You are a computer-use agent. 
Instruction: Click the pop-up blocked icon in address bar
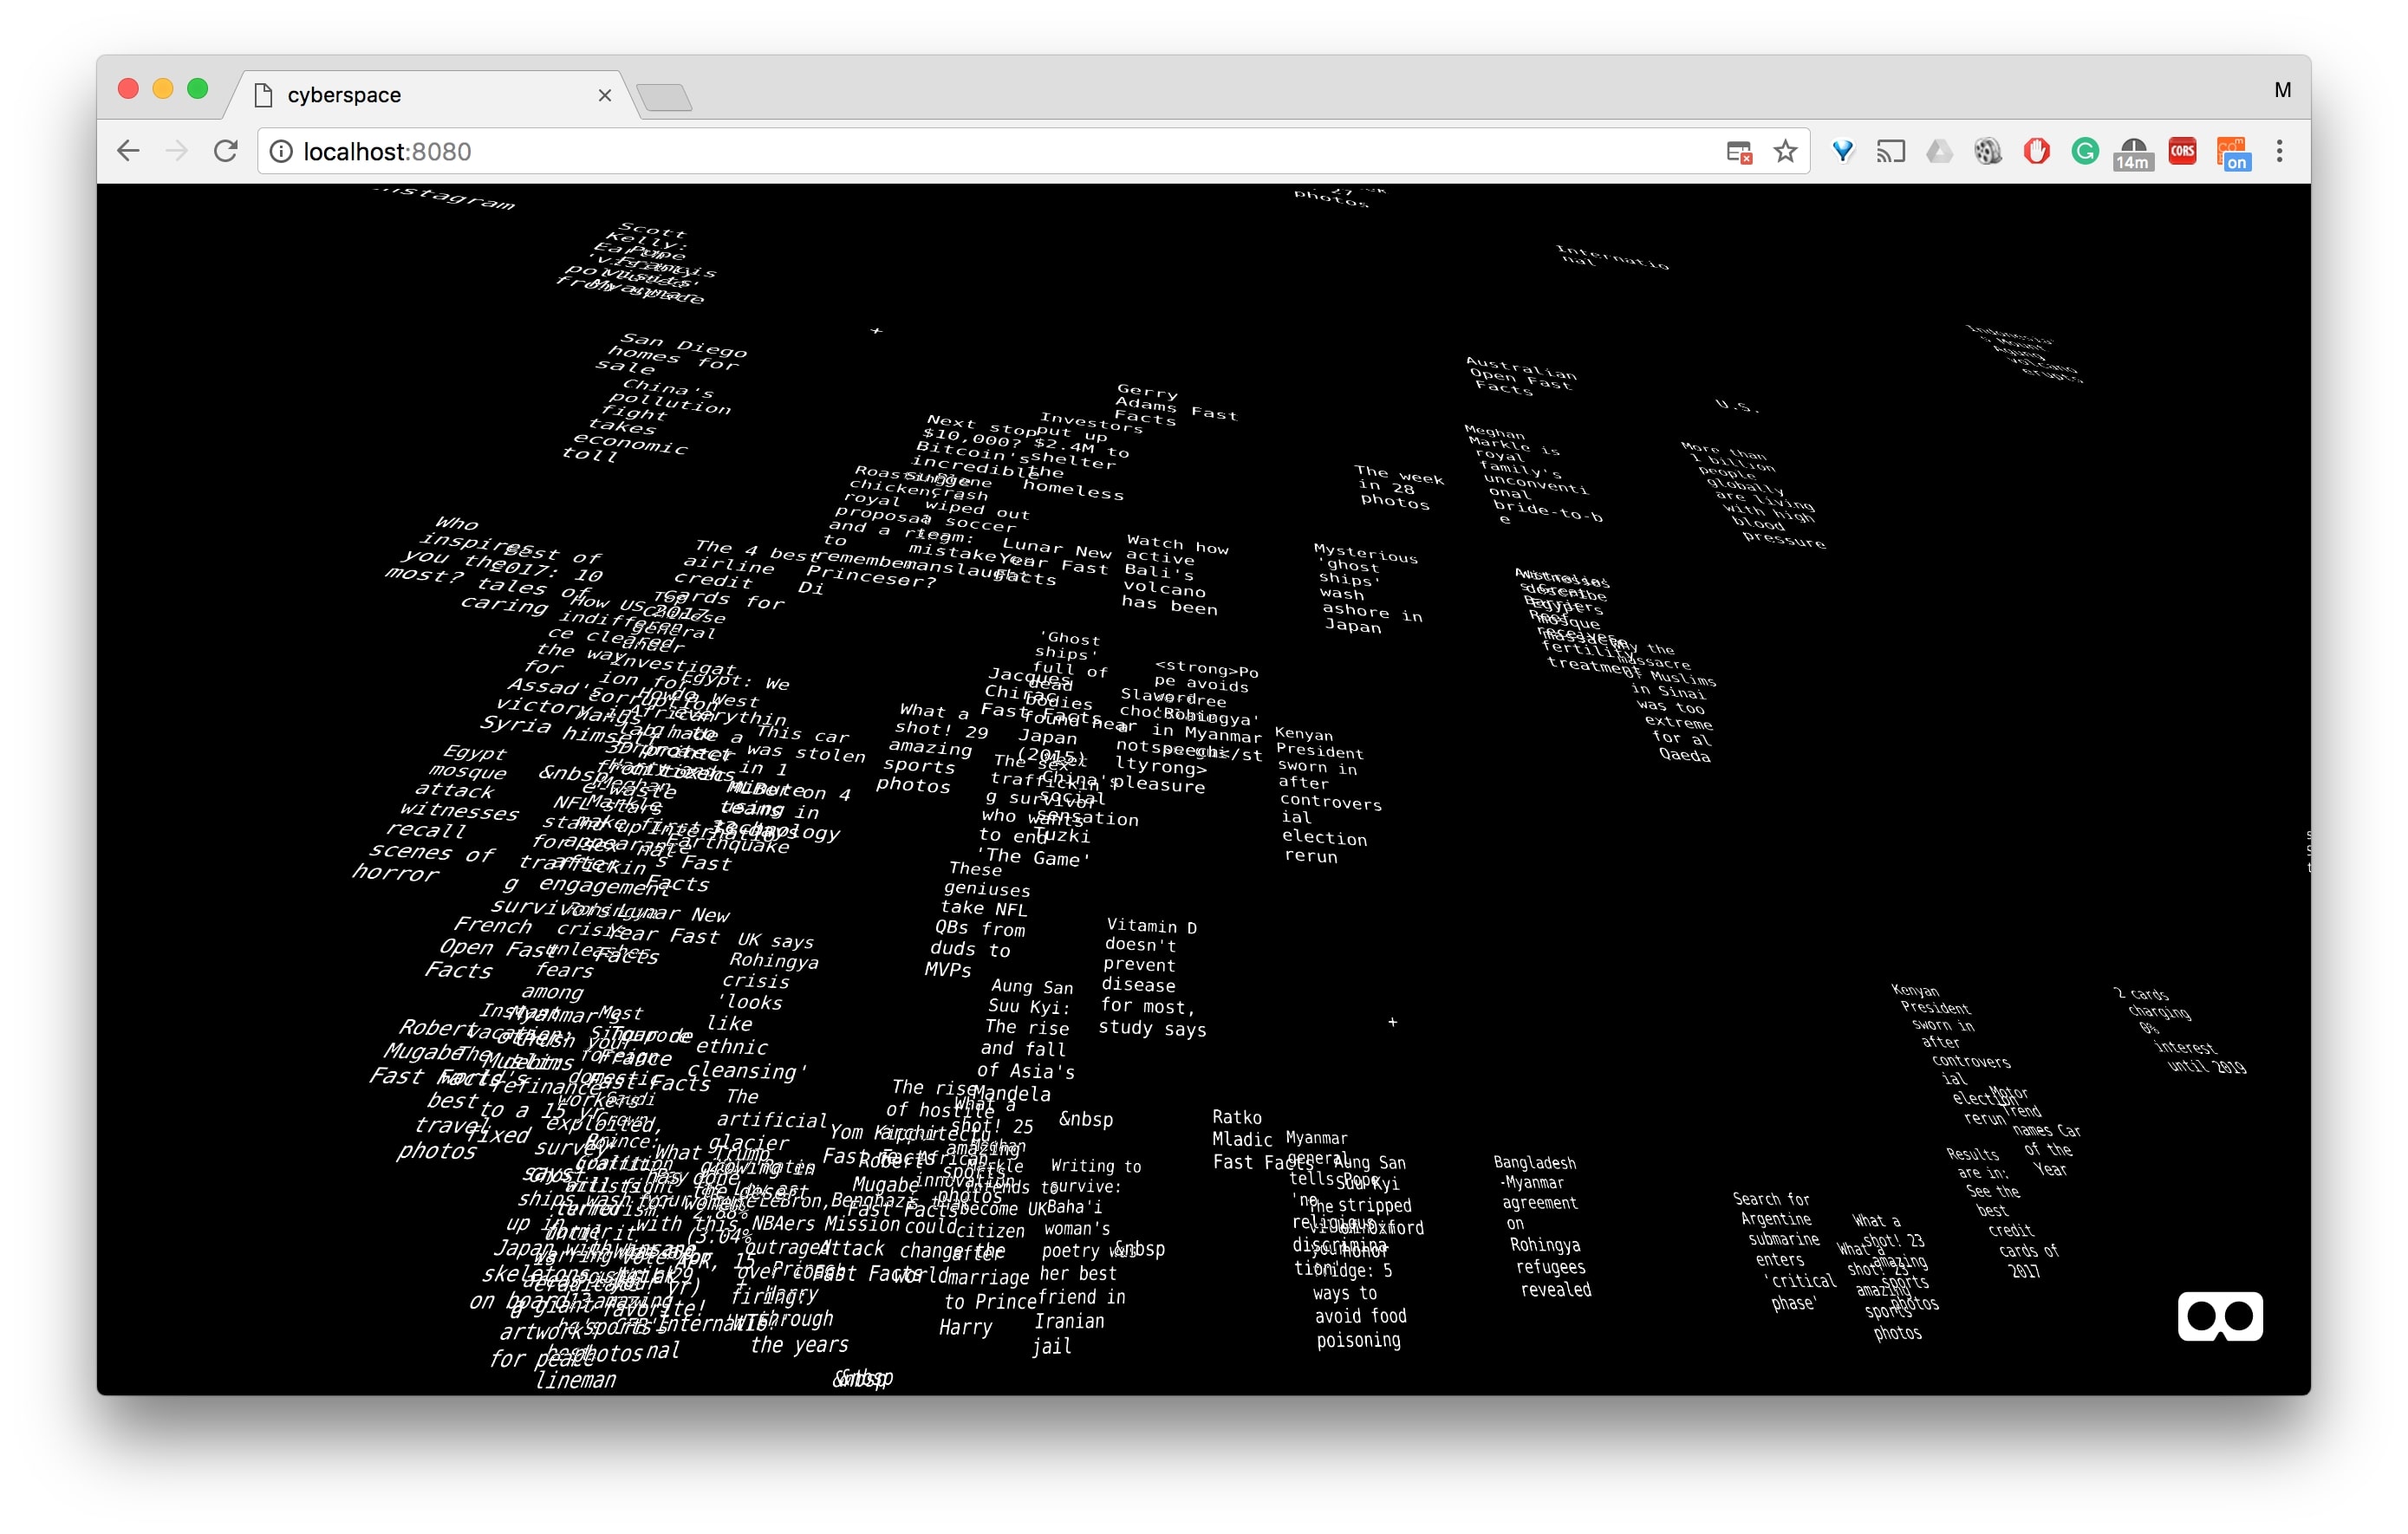(x=1739, y=152)
